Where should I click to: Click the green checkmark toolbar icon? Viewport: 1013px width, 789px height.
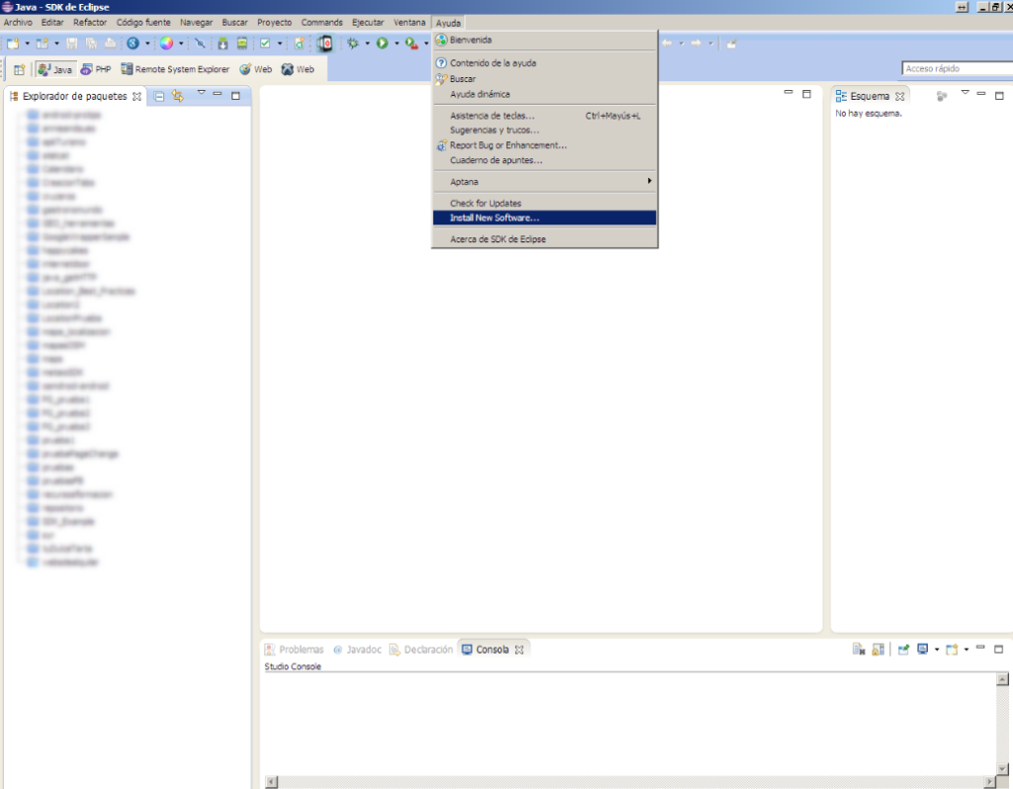pyautogui.click(x=265, y=44)
